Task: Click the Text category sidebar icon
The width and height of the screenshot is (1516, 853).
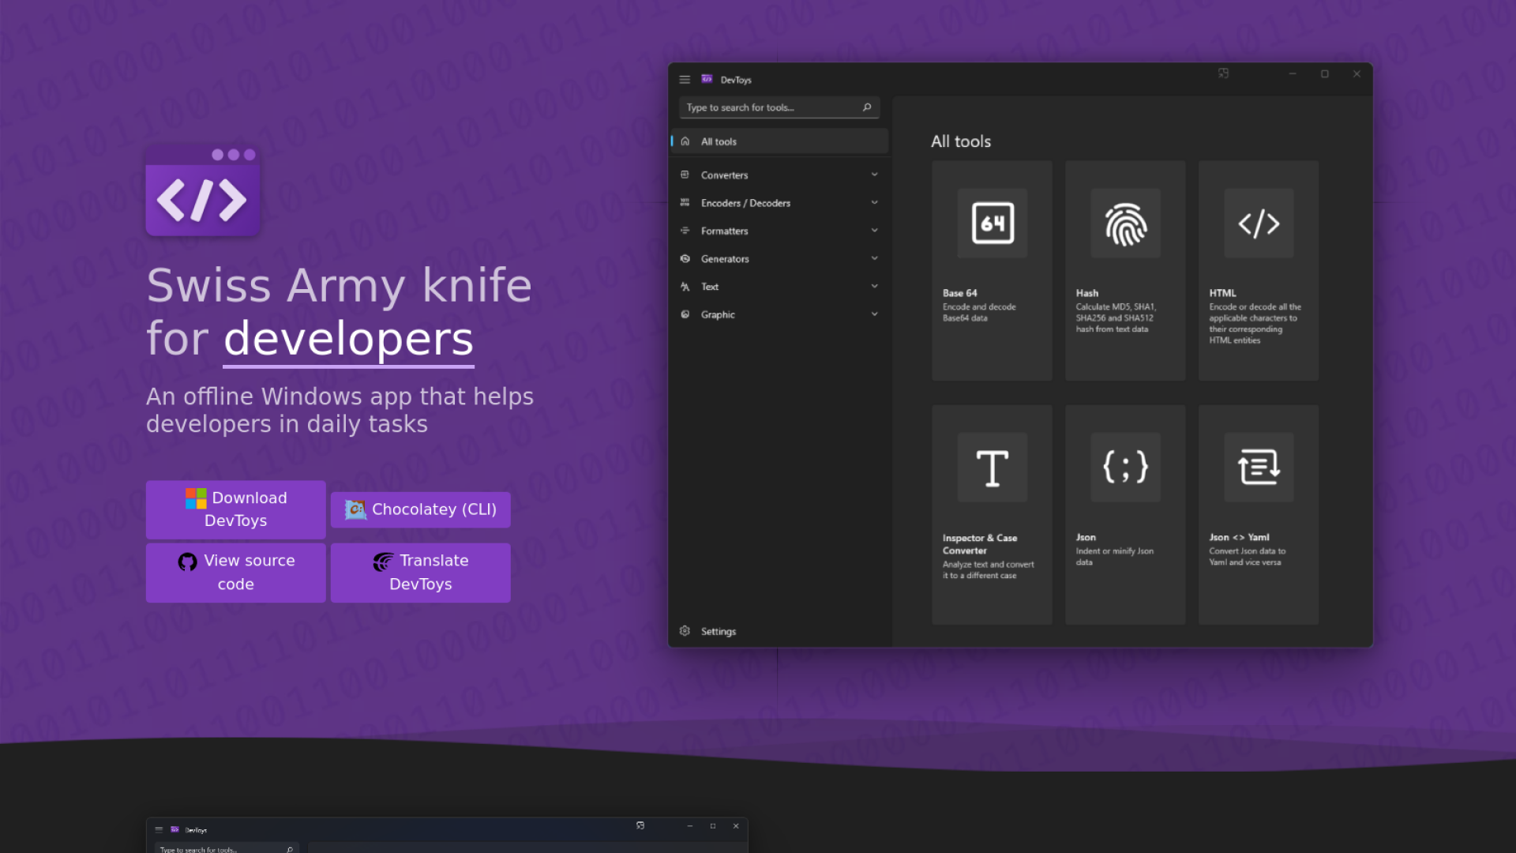Action: pyautogui.click(x=685, y=287)
